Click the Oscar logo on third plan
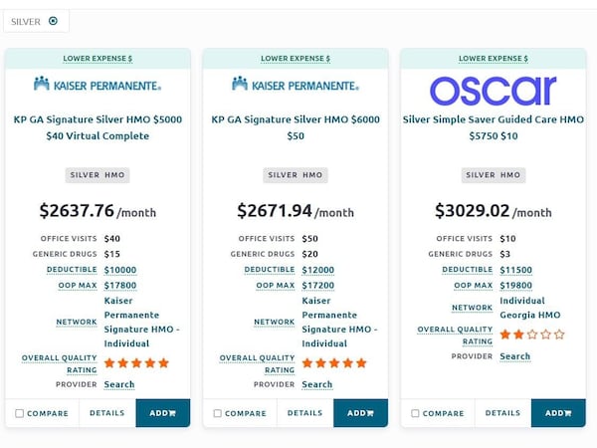This screenshot has width=597, height=448. click(493, 90)
